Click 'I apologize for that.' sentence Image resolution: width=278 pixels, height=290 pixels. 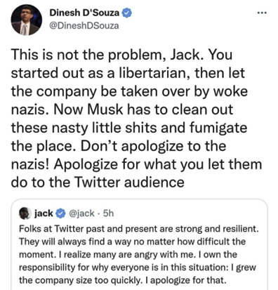pos(188,280)
